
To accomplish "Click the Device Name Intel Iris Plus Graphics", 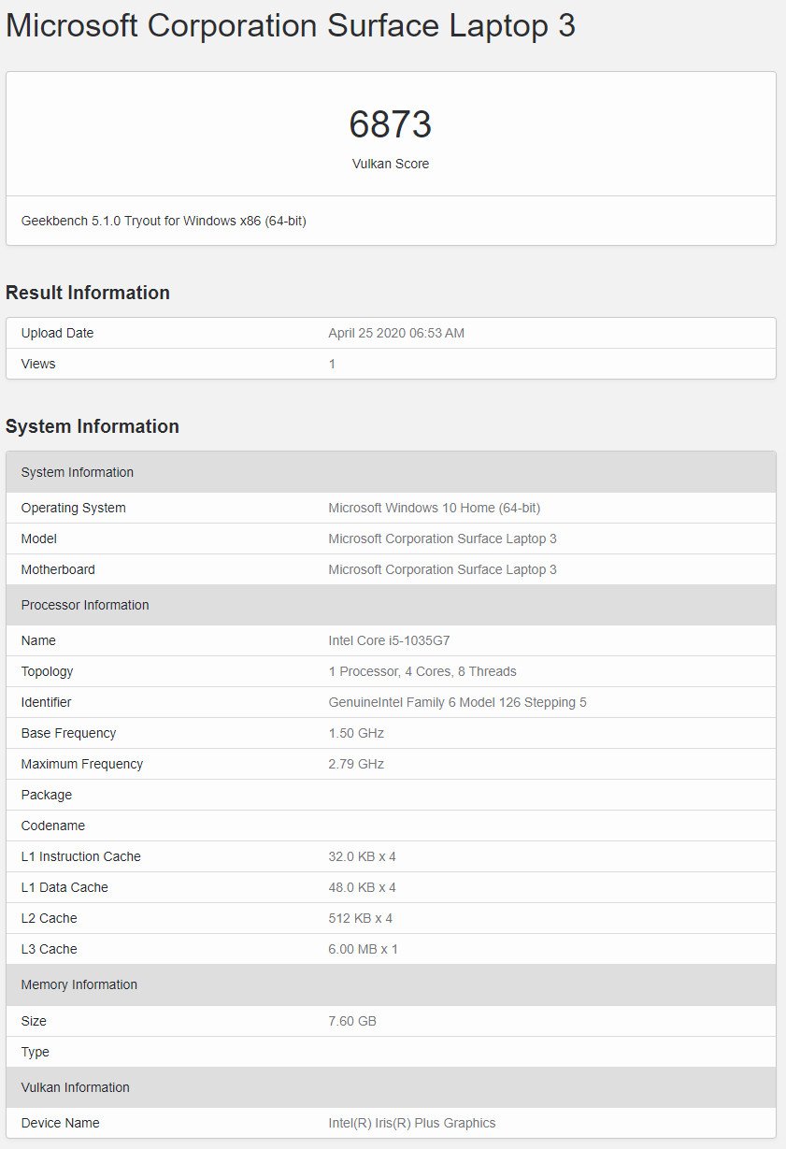I will pos(412,1124).
